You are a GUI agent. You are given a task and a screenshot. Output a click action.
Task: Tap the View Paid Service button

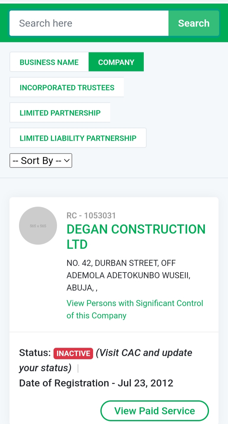[x=155, y=411]
